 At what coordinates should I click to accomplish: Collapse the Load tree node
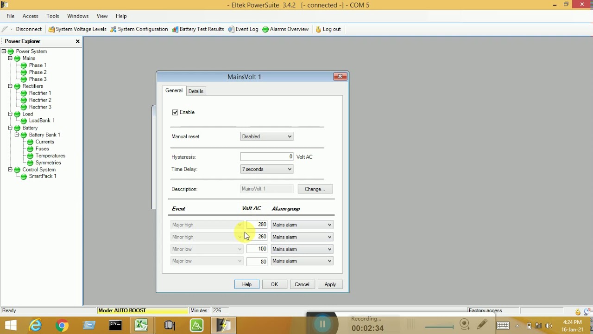click(10, 114)
